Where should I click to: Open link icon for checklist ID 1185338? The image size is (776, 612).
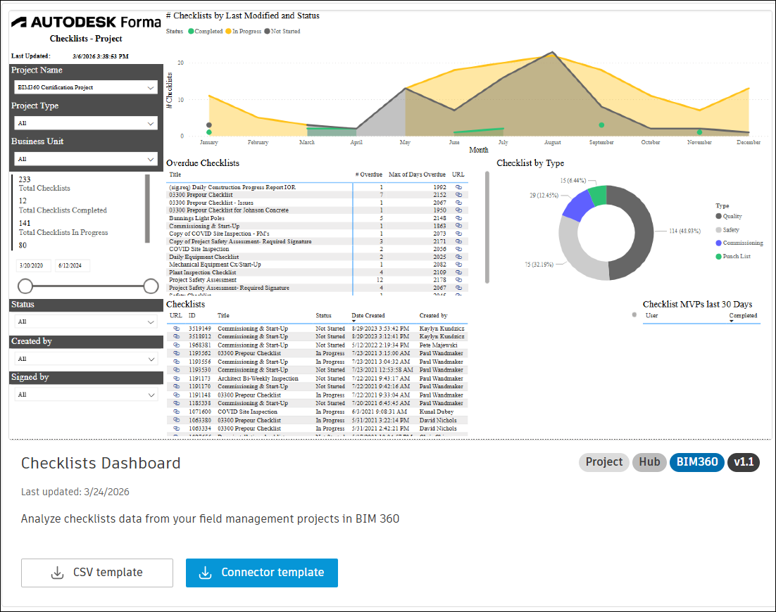point(176,403)
